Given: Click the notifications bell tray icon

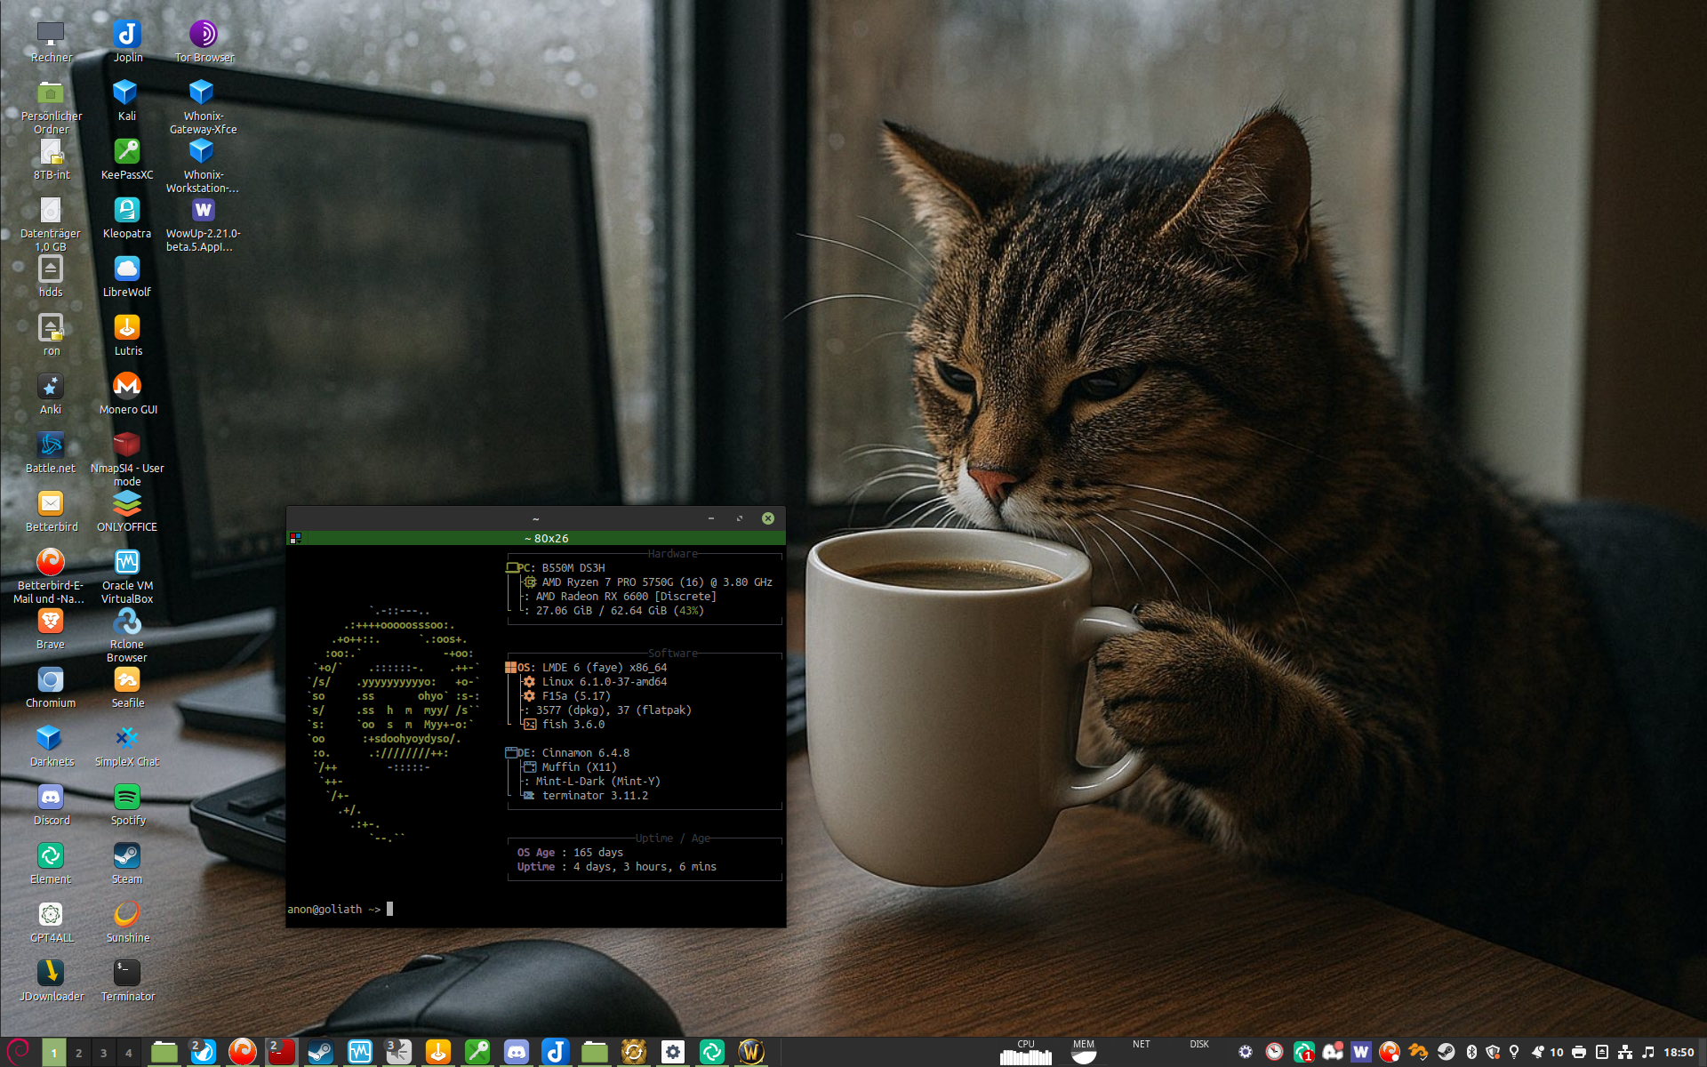Looking at the screenshot, I should pos(1536,1052).
